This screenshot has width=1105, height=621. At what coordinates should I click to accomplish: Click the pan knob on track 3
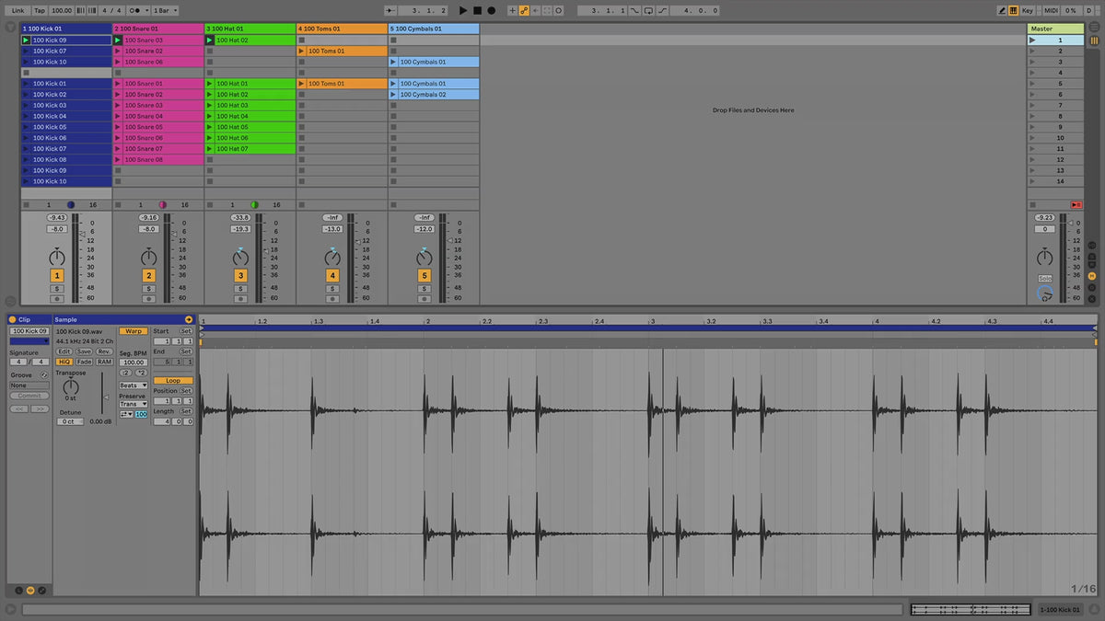(240, 256)
